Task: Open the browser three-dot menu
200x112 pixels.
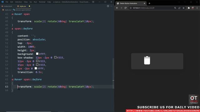Action: [x=197, y=8]
